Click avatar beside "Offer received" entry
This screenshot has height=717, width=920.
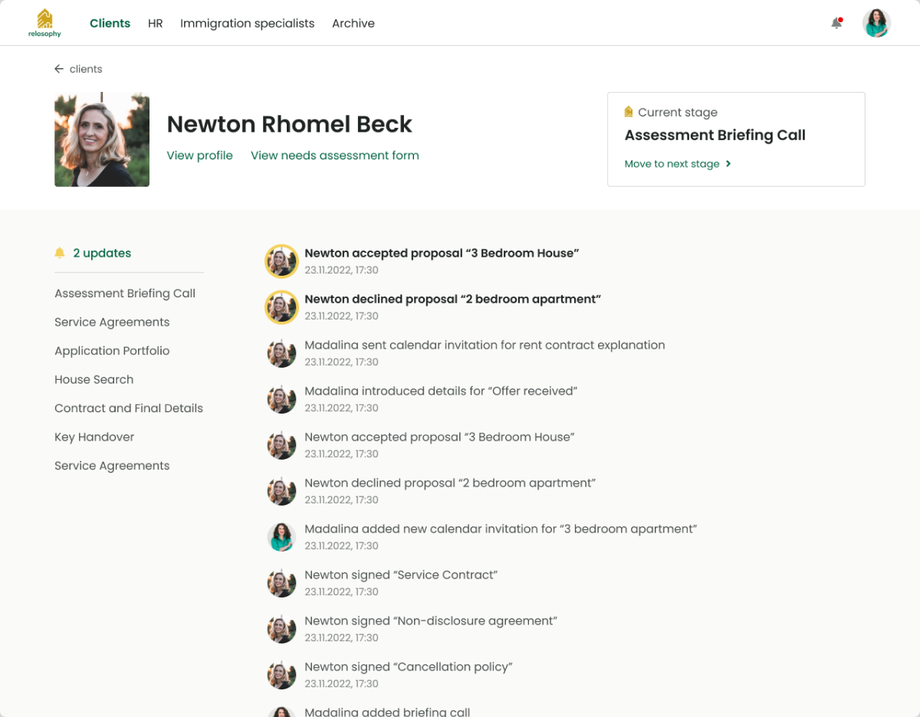281,399
